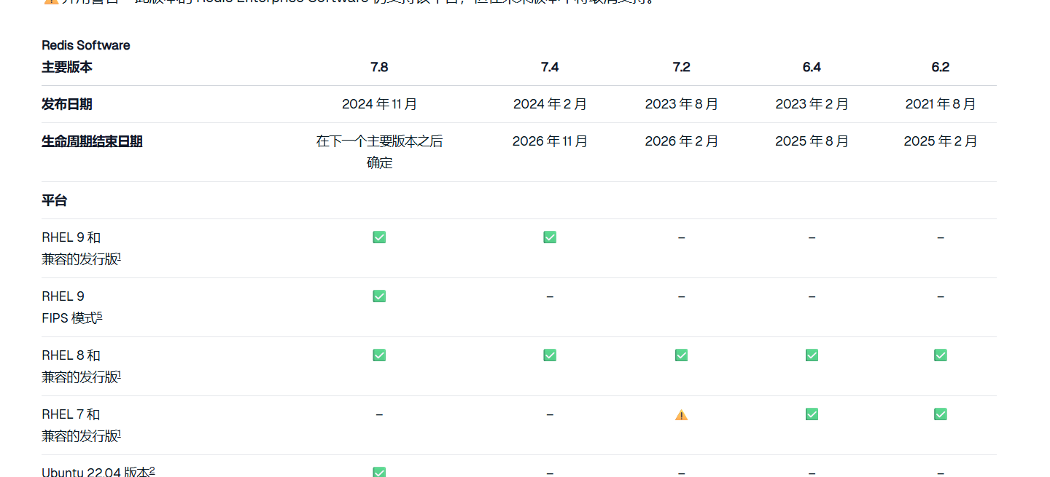This screenshot has width=1050, height=477.
Task: Click the 2026 年 11 月 end-of-life date cell
Action: coord(550,141)
